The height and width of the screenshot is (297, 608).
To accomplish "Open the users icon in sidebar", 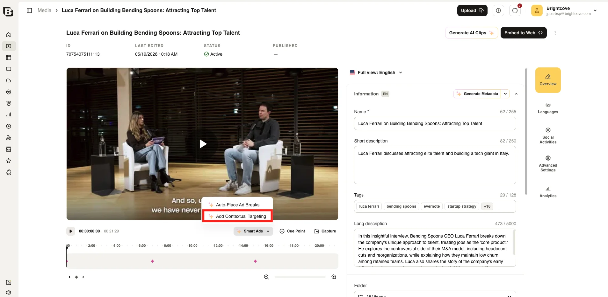I will (9, 138).
